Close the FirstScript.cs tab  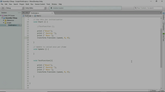coord(52,13)
